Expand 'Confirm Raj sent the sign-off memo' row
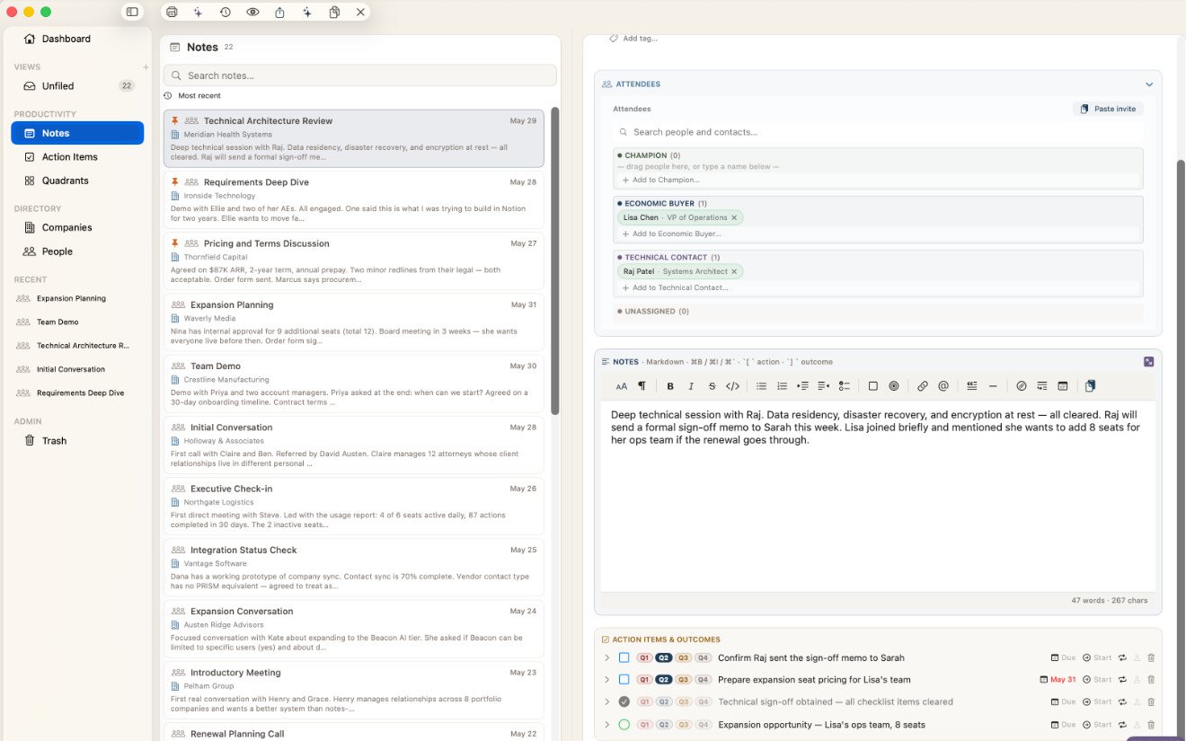The height and width of the screenshot is (741, 1186). pyautogui.click(x=607, y=658)
